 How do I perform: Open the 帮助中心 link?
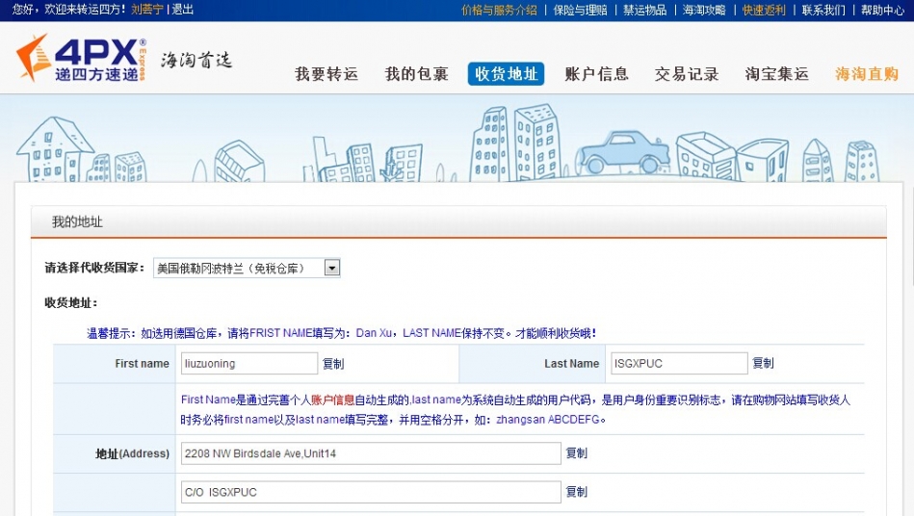pyautogui.click(x=882, y=10)
